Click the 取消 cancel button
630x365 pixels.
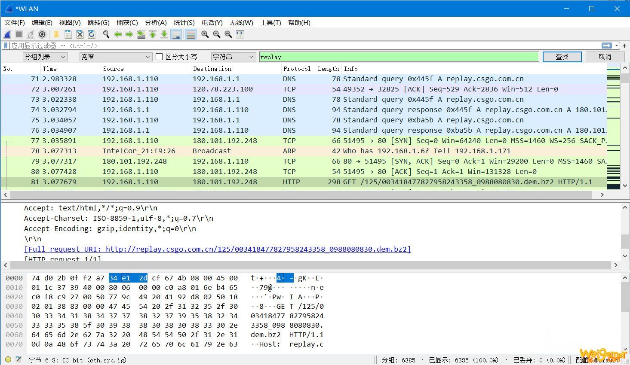pos(605,57)
